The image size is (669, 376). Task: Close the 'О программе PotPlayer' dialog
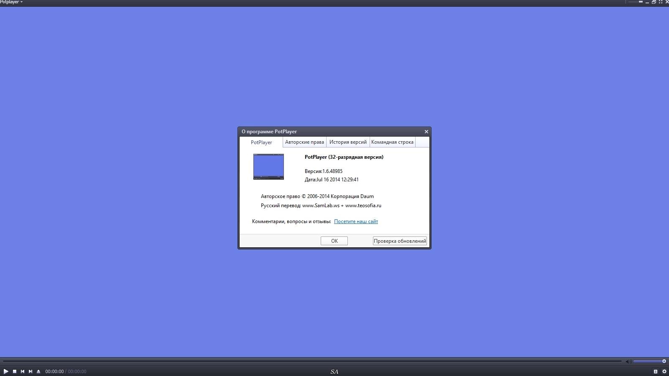click(x=426, y=132)
